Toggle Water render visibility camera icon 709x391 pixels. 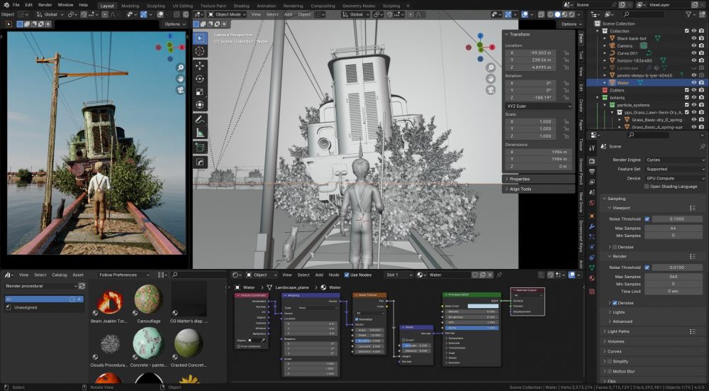701,83
